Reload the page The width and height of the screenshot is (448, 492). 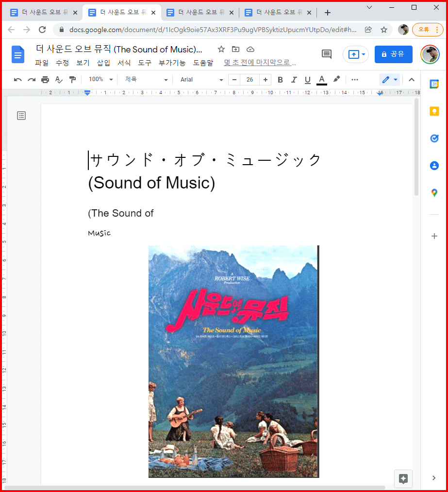point(42,30)
